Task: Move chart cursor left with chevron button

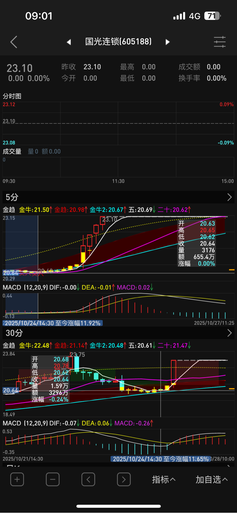Action: point(88,479)
